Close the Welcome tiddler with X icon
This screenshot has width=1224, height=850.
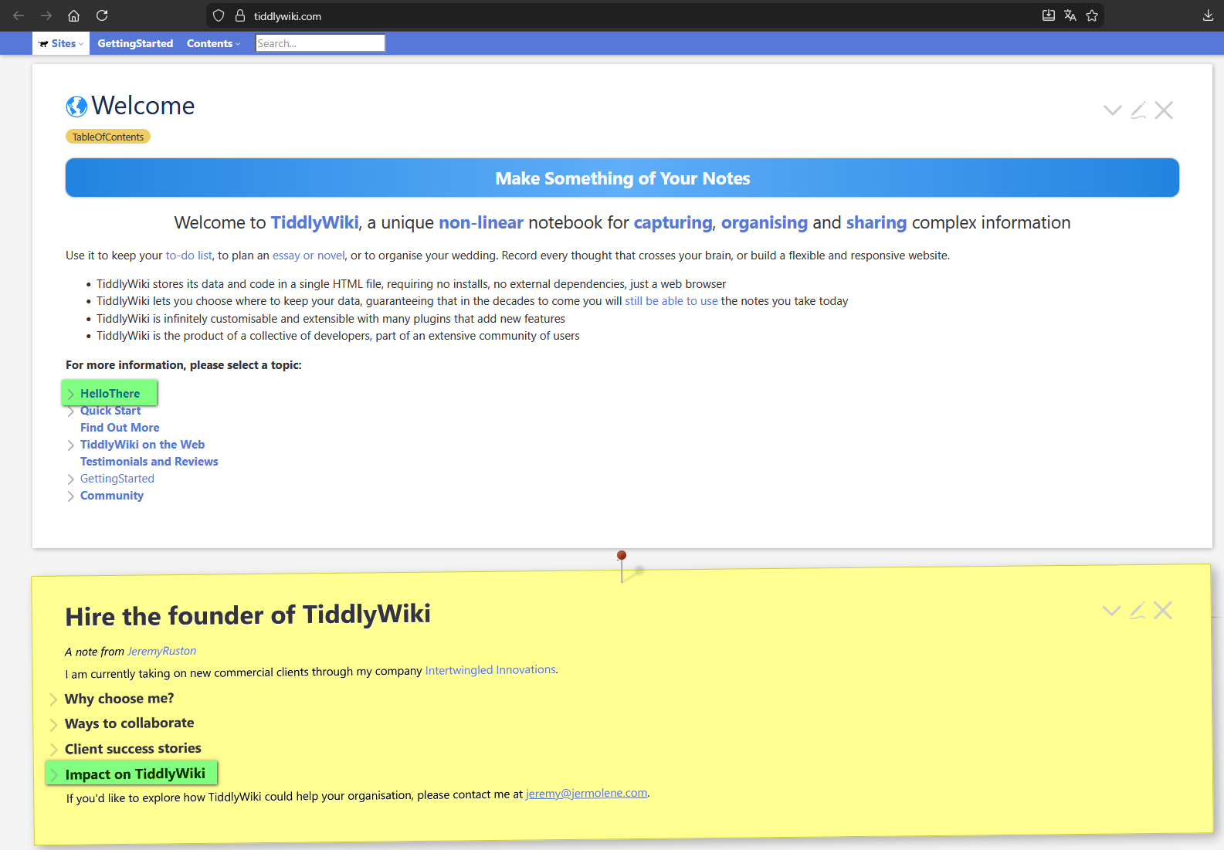[x=1164, y=110]
